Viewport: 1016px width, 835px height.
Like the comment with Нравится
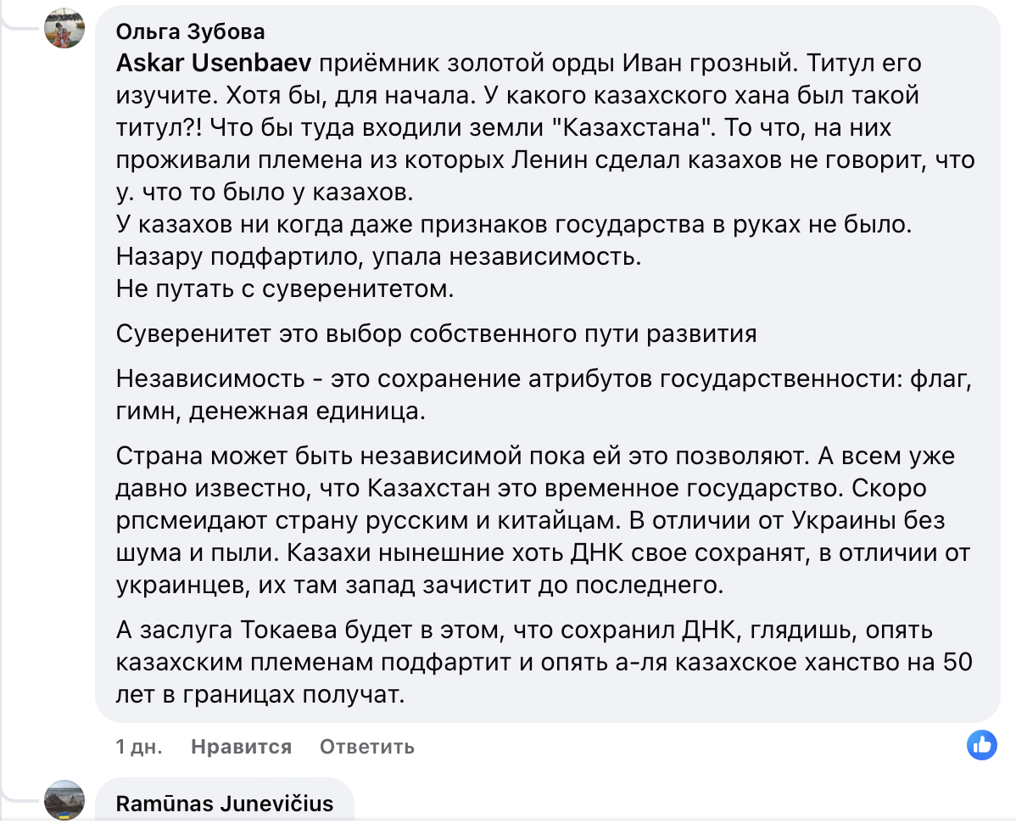point(241,747)
